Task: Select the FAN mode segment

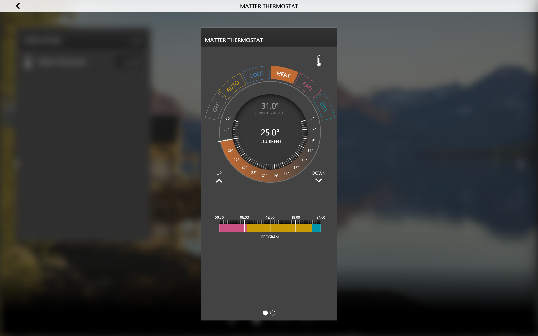Action: 308,86
